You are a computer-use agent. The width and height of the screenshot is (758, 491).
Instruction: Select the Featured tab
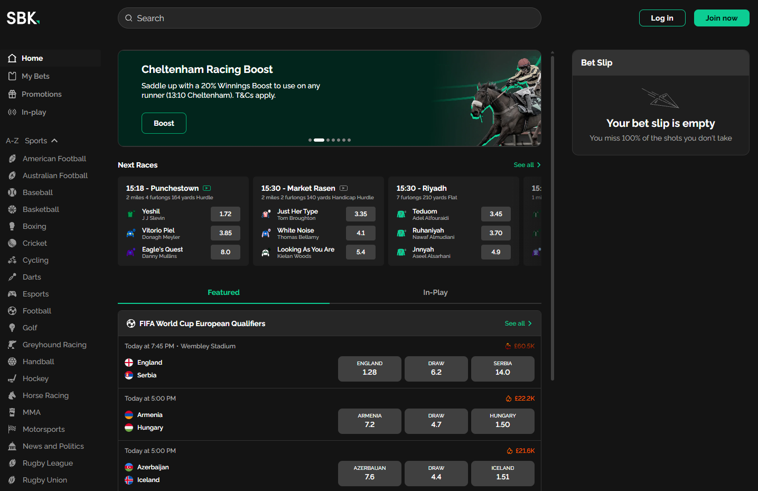pos(223,292)
